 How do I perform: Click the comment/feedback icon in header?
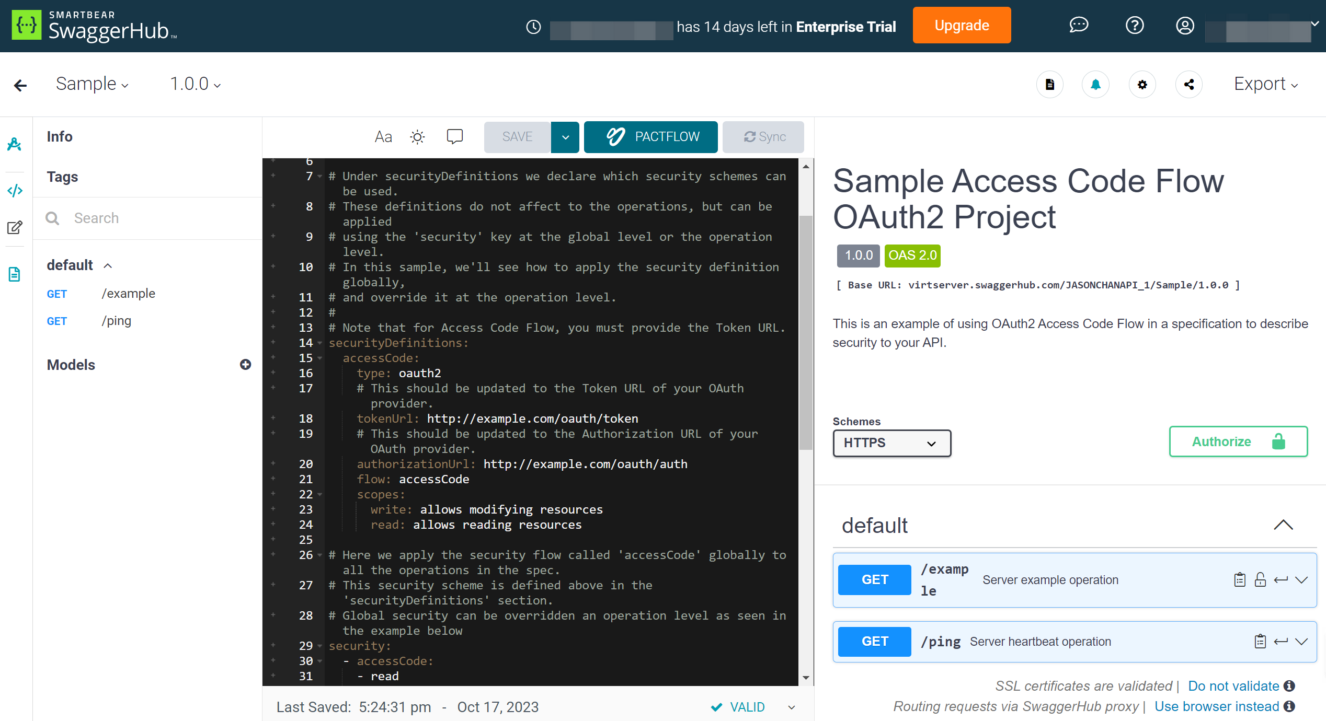pos(1078,26)
